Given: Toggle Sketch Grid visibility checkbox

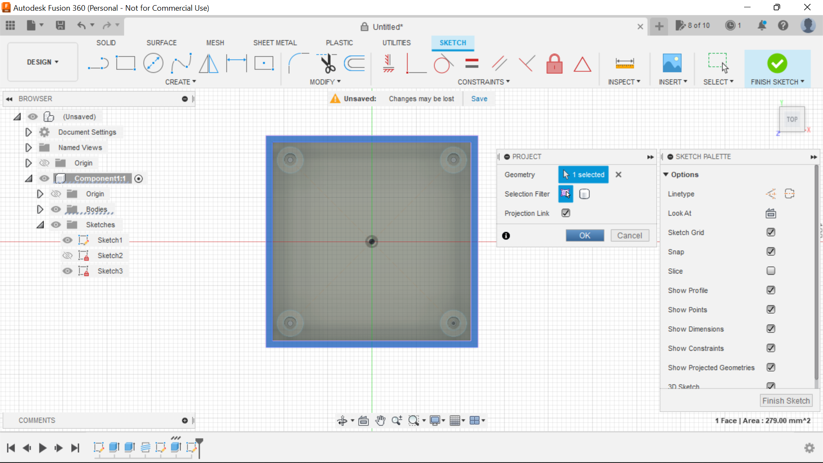Looking at the screenshot, I should [771, 232].
